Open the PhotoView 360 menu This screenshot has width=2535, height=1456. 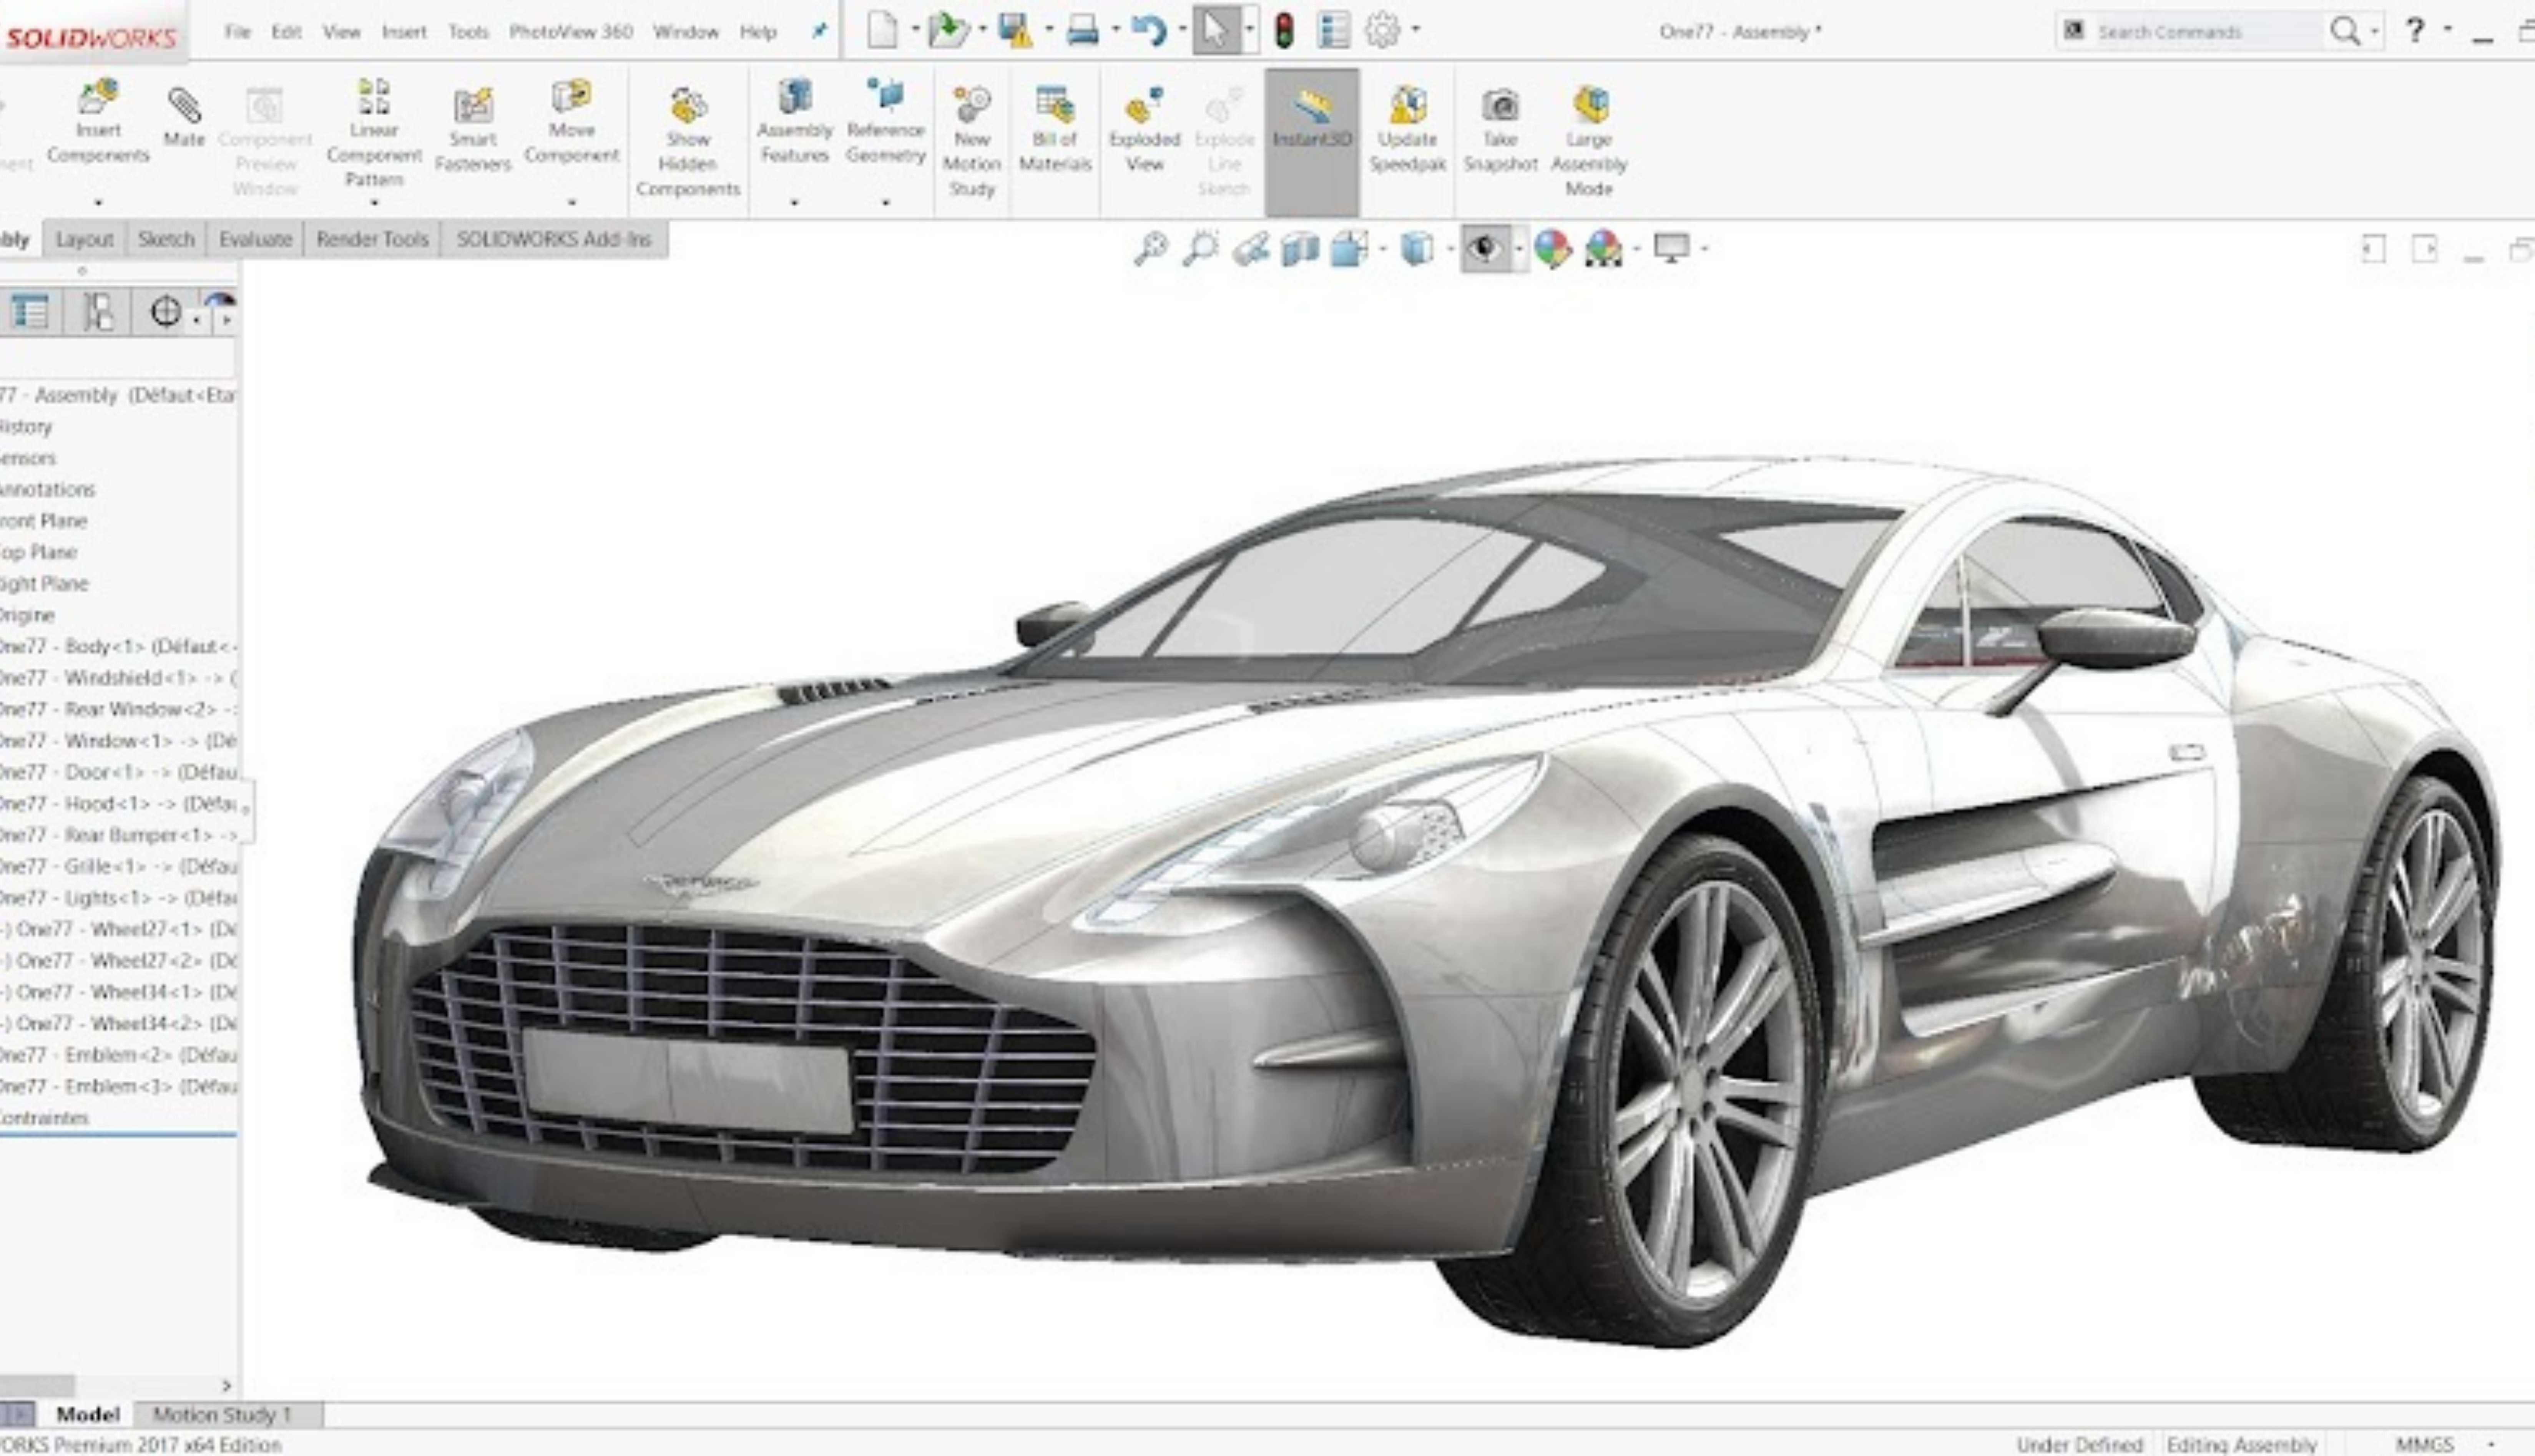[x=570, y=32]
